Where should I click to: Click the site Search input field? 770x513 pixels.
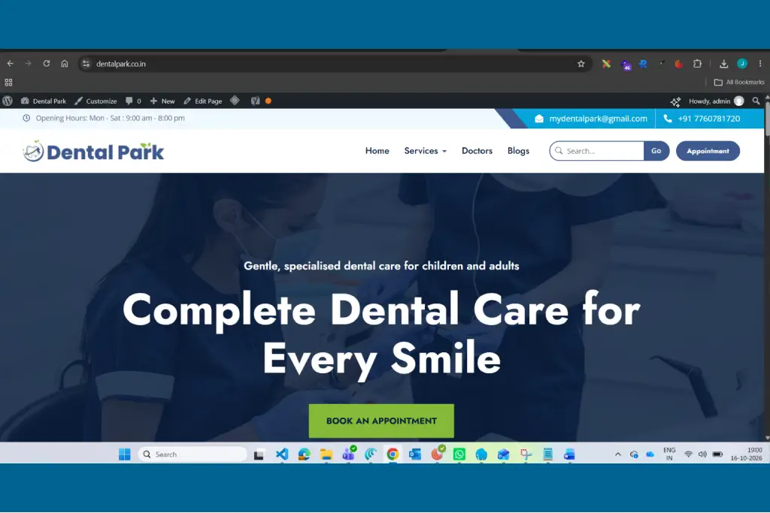click(596, 151)
